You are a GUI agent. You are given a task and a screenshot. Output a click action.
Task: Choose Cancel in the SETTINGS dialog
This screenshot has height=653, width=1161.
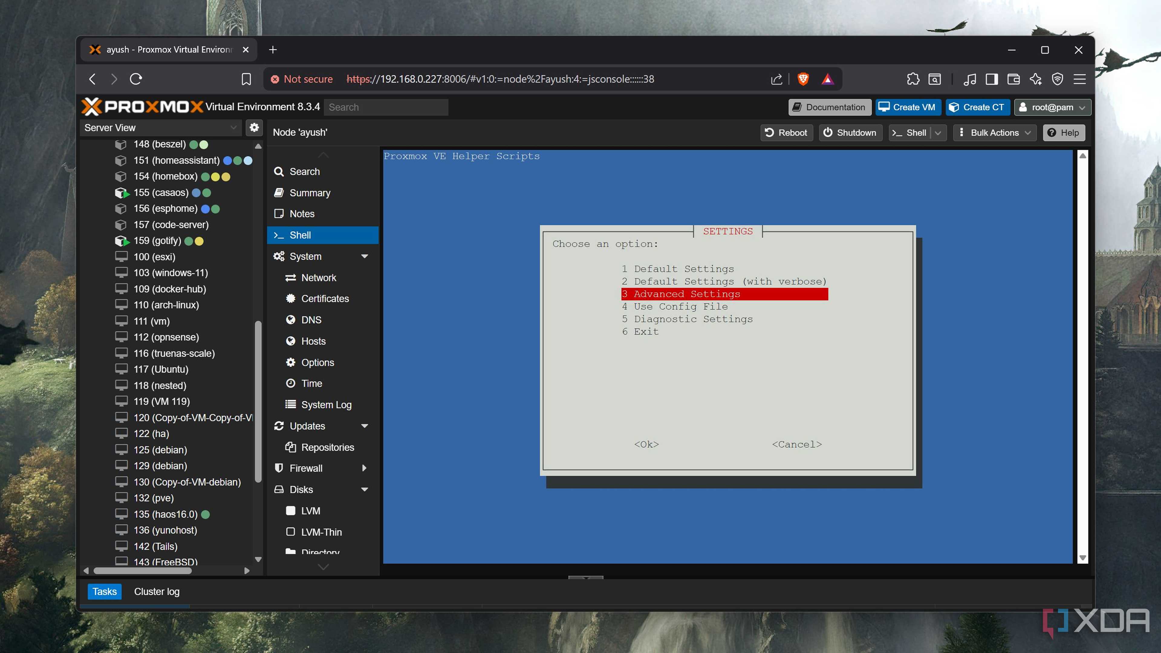[x=797, y=444]
